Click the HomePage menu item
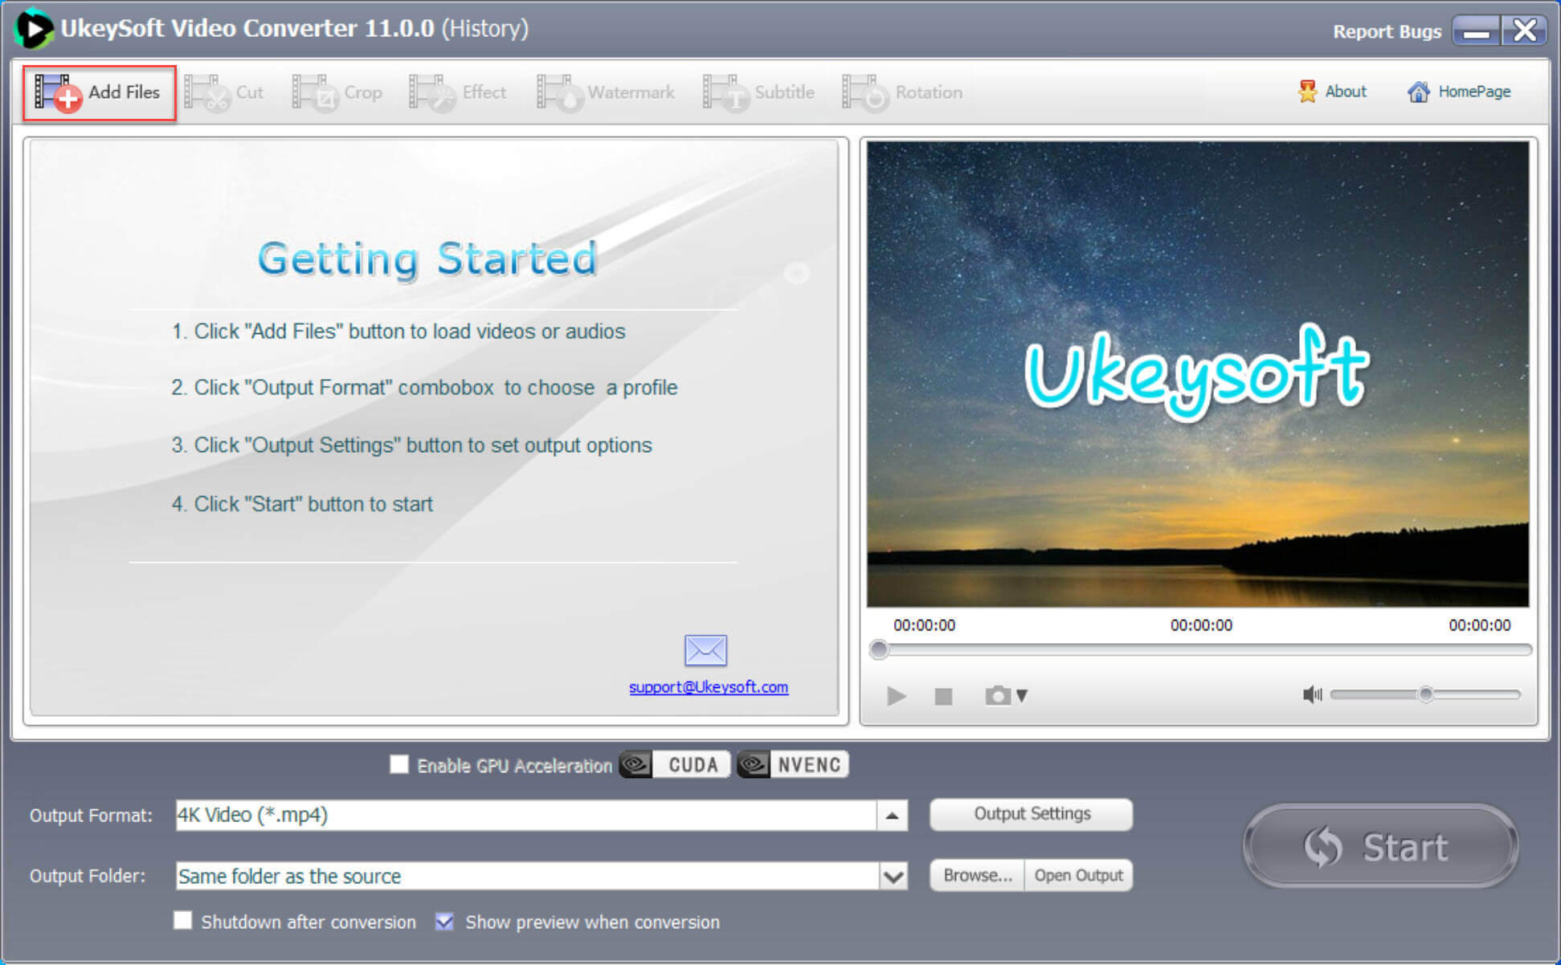 1461,92
